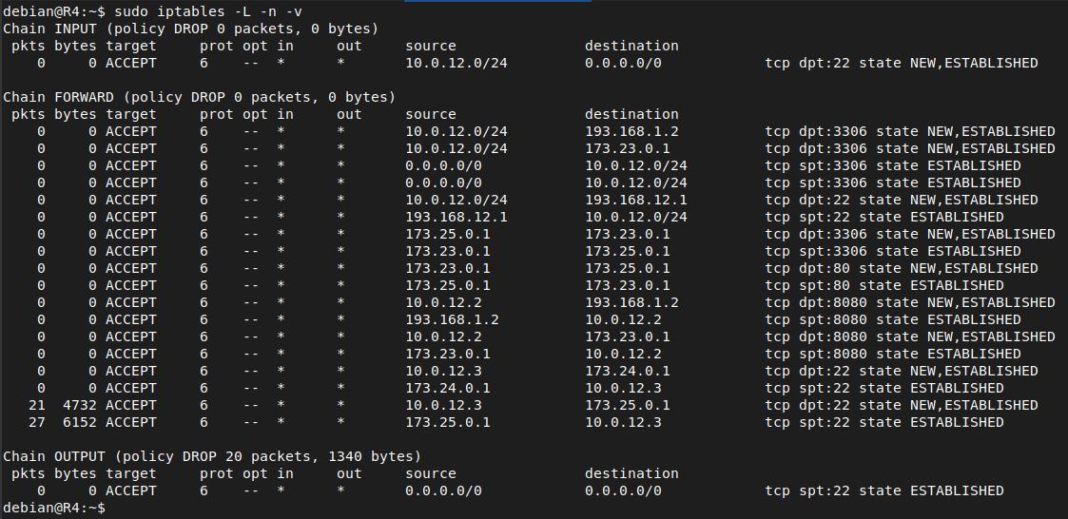Click destination 193.168.12.1 in the dpt:22 rule
The height and width of the screenshot is (519, 1068).
pyautogui.click(x=635, y=200)
